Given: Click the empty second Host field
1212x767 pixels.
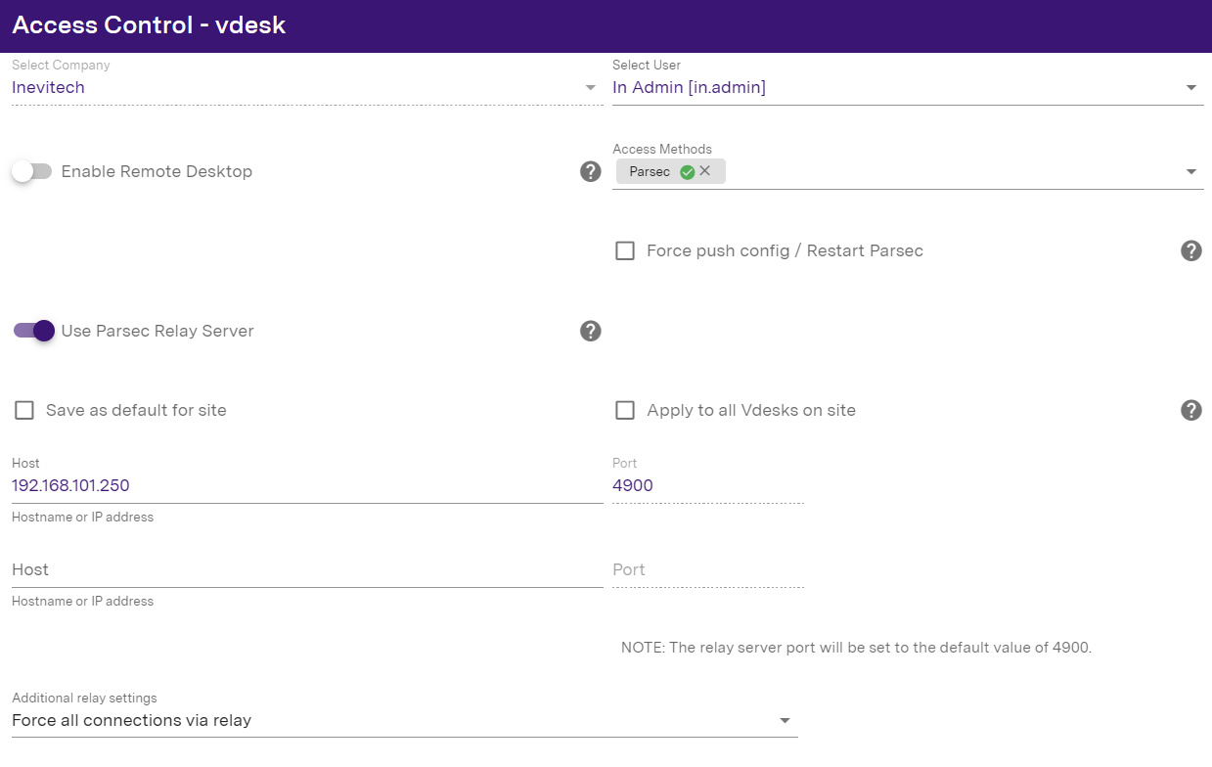Looking at the screenshot, I should [305, 569].
